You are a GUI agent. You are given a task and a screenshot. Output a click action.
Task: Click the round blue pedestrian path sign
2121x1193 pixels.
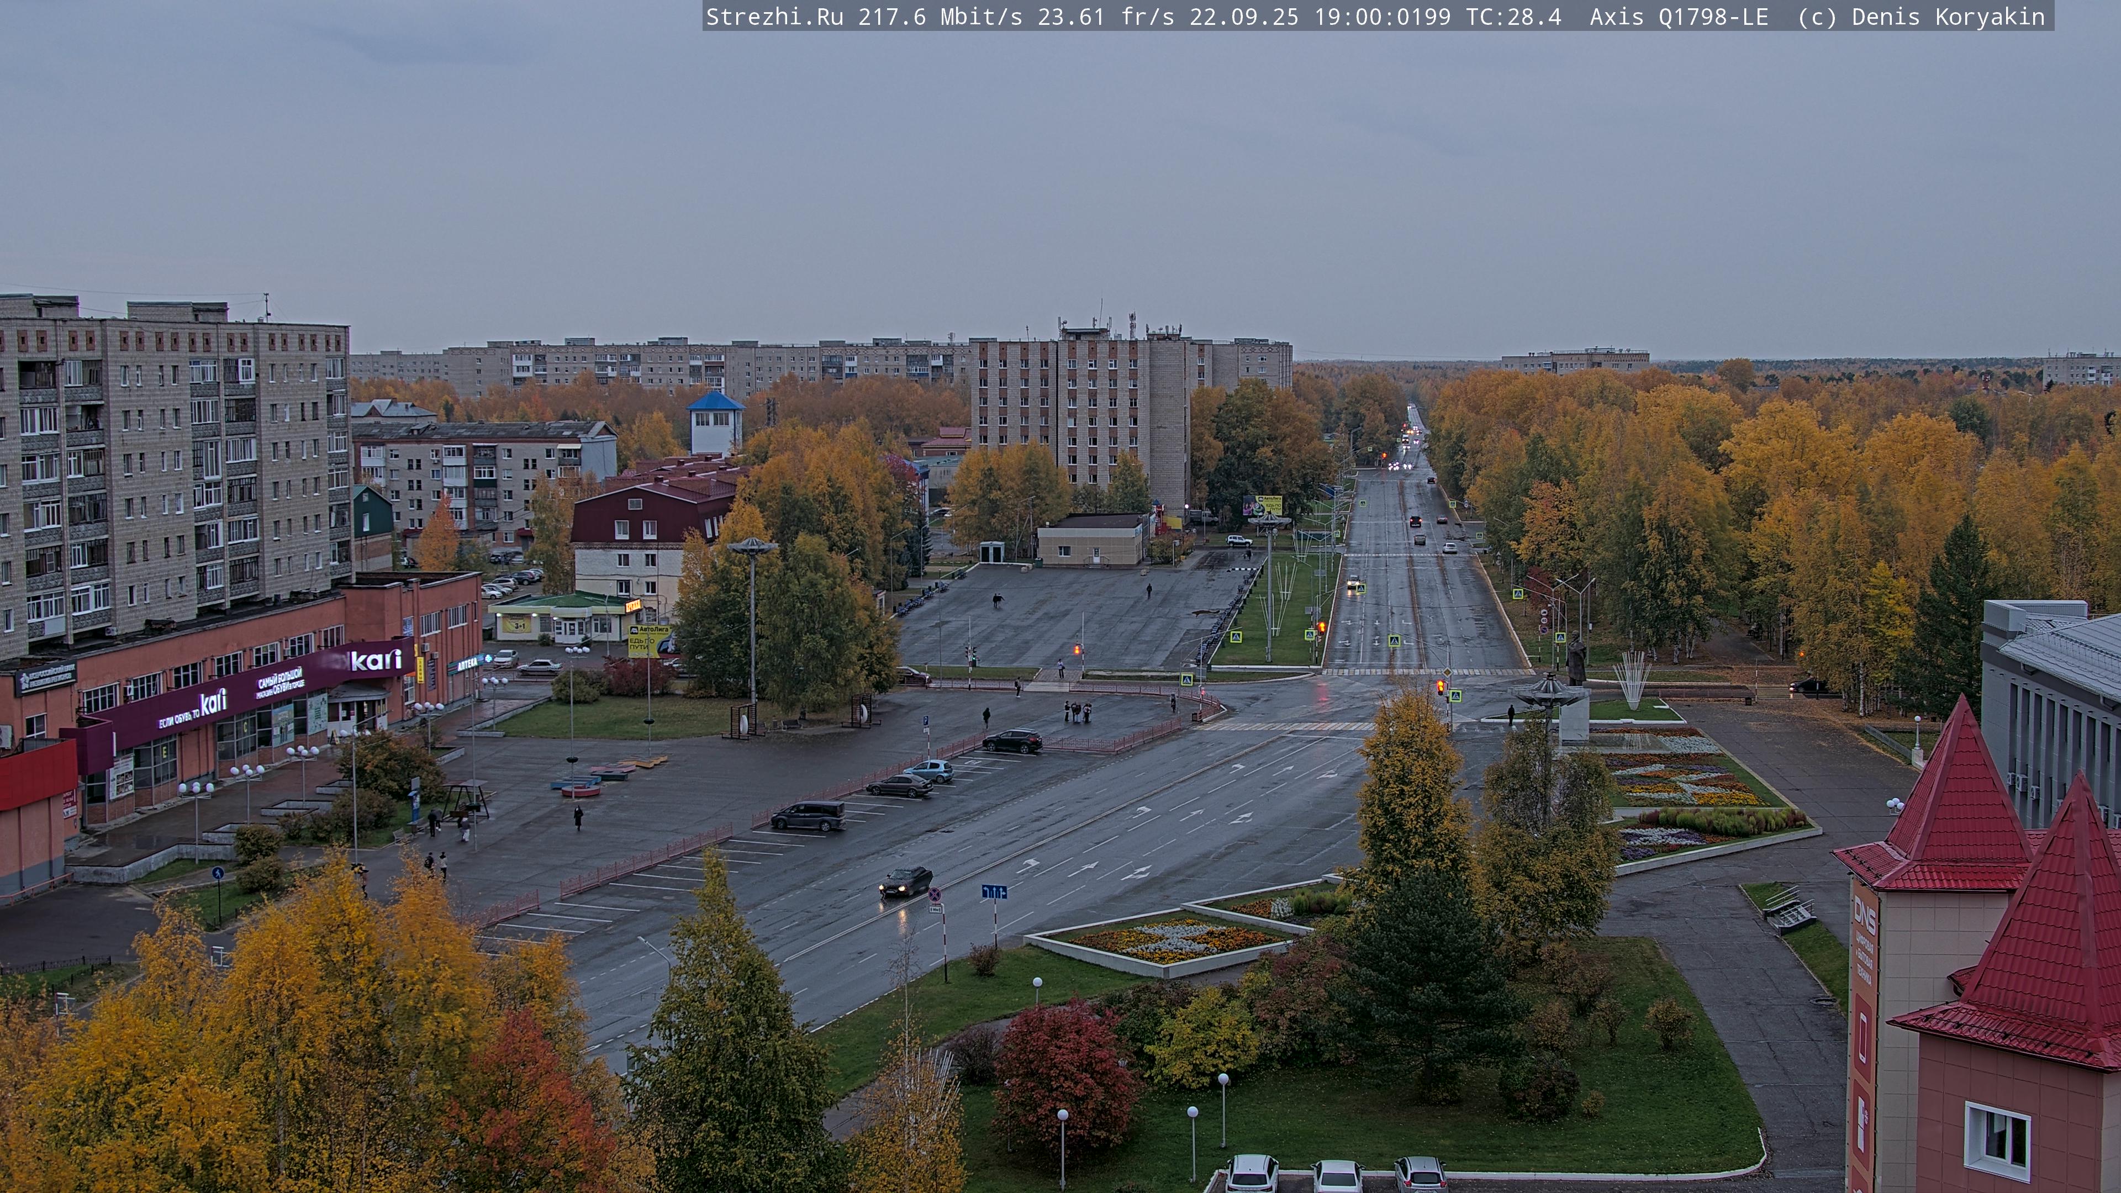click(x=218, y=873)
